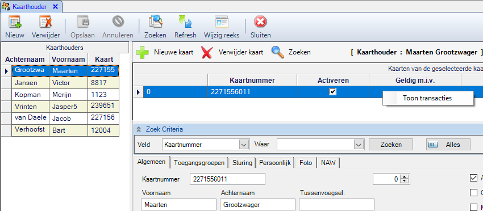Click the green plus Nieuwe kaart icon
This screenshot has height=211, width=483.
click(x=142, y=52)
